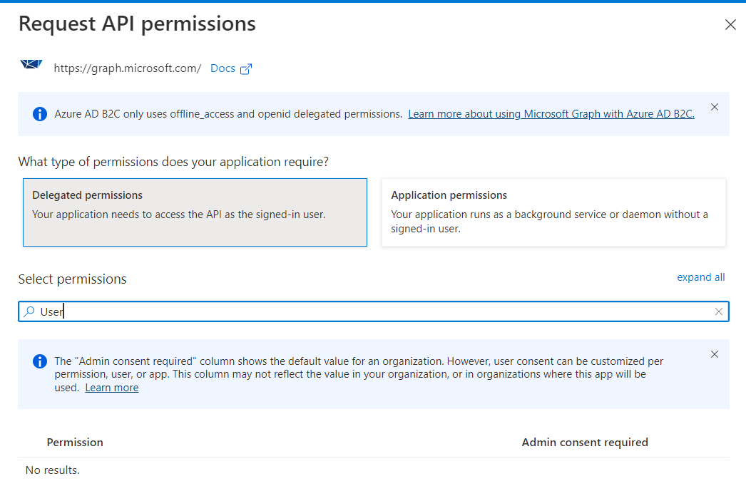The height and width of the screenshot is (501, 746).
Task: Click the https://graph.microsoft.com/ URL text
Action: point(128,68)
